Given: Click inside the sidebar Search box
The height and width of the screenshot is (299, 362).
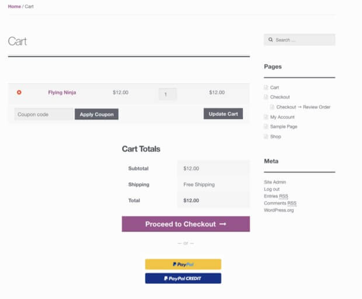Looking at the screenshot, I should click(x=304, y=40).
